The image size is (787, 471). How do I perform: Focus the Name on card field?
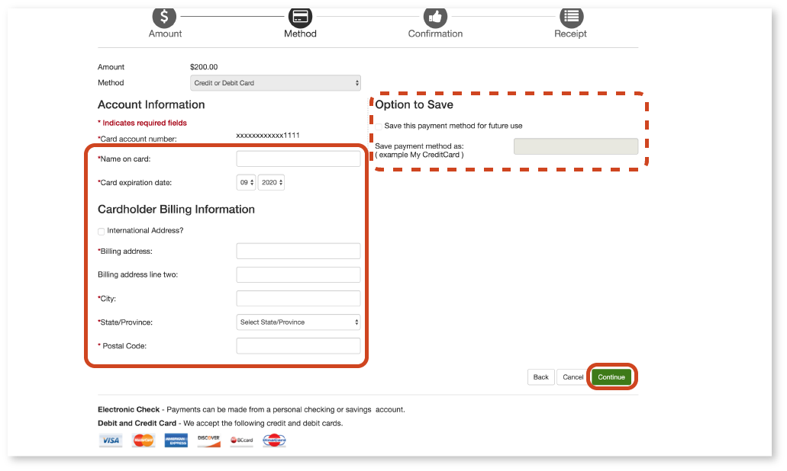click(298, 159)
